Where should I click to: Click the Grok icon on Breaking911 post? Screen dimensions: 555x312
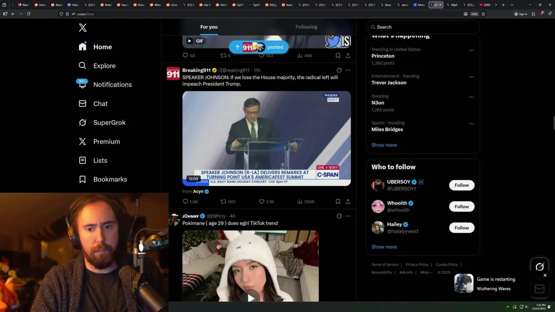click(339, 70)
